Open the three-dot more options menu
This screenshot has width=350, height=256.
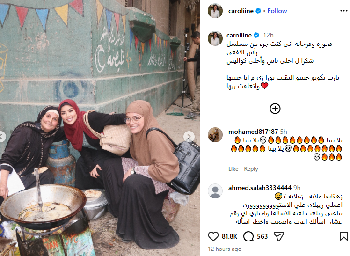coord(343,11)
